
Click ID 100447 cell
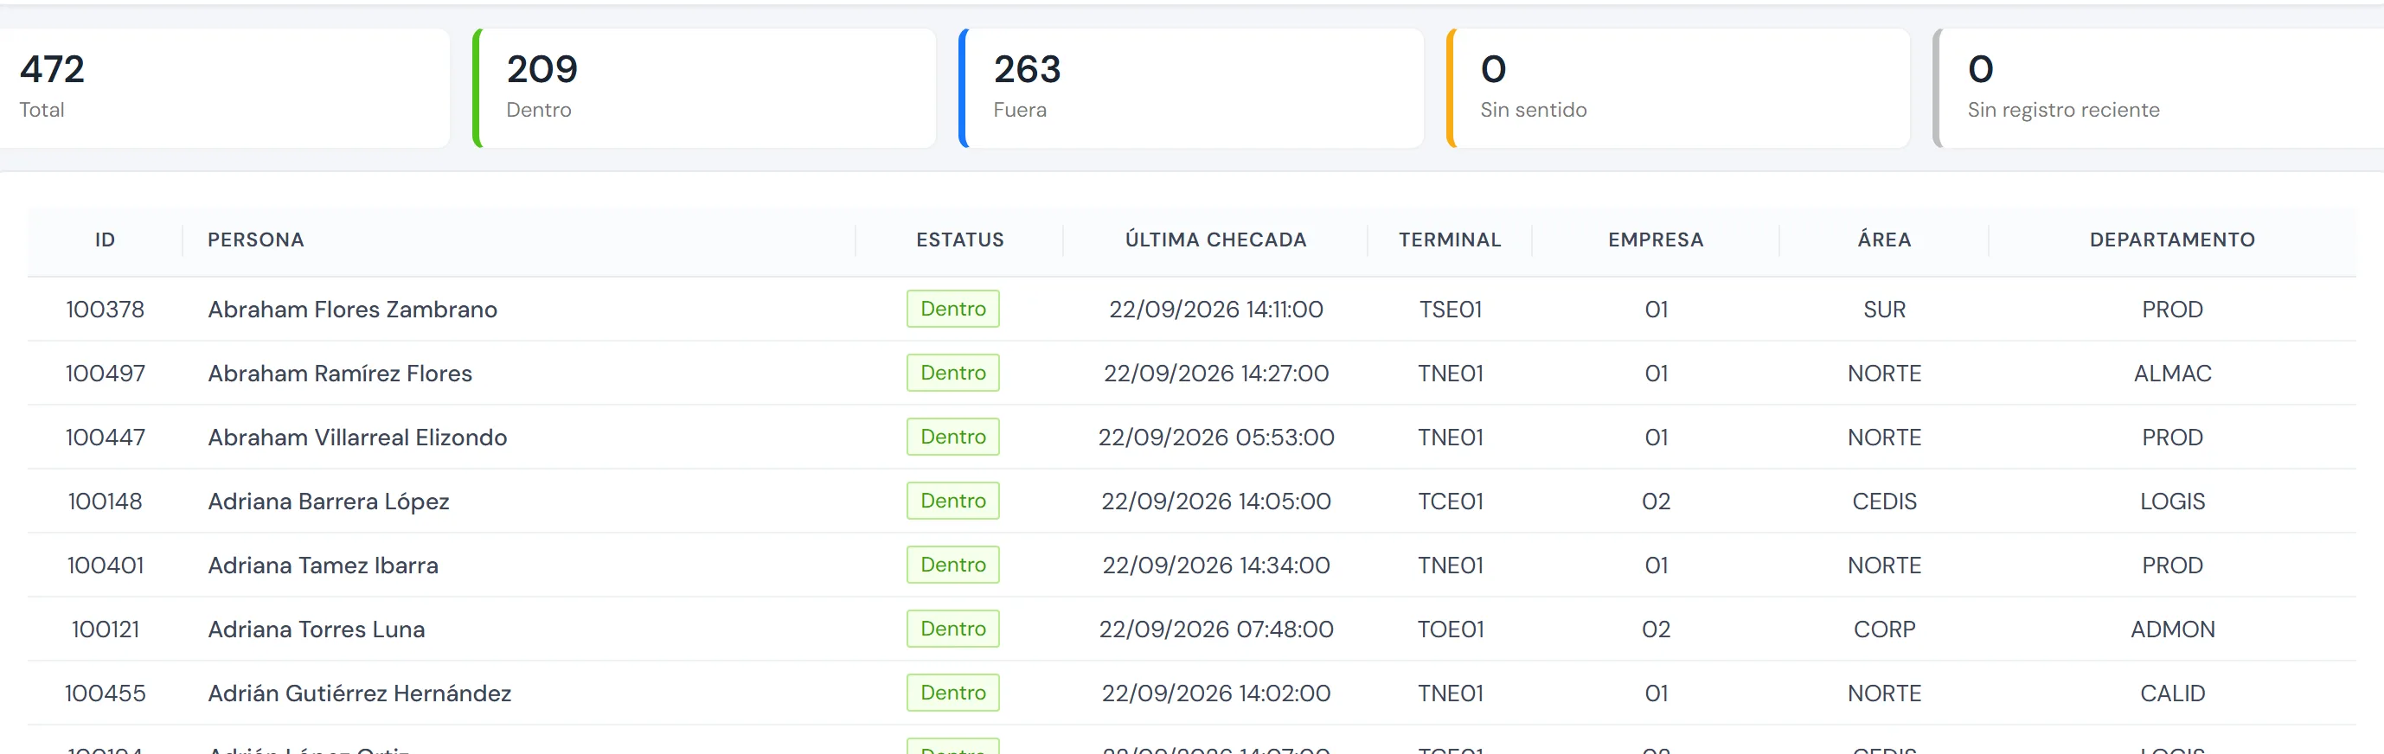(106, 437)
